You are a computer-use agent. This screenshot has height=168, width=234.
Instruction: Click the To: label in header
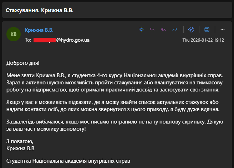[x=28, y=40]
